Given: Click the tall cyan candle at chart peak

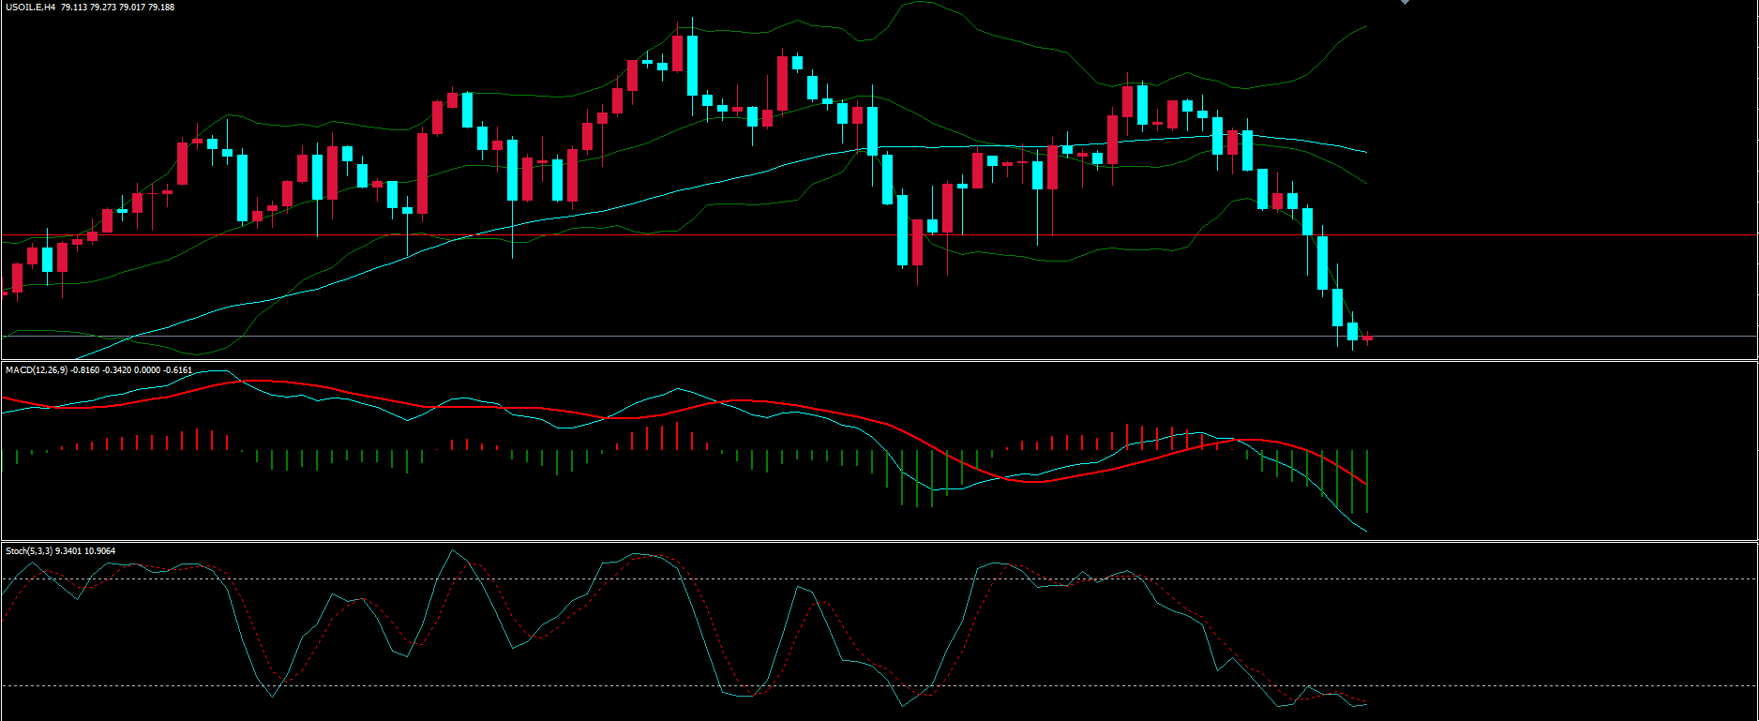Looking at the screenshot, I should point(692,66).
